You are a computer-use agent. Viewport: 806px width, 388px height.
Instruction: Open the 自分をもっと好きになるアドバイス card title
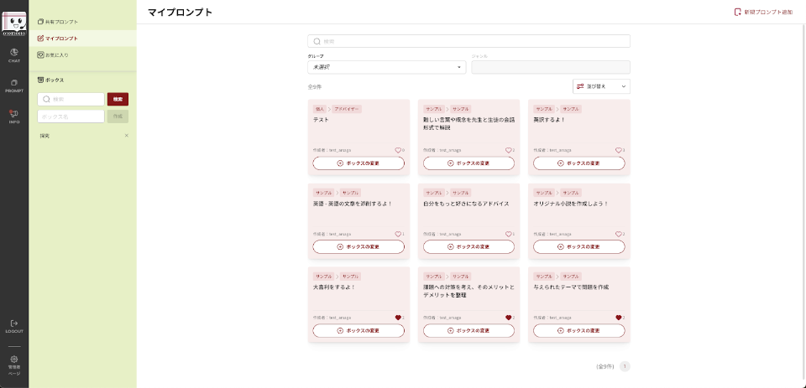click(x=466, y=204)
